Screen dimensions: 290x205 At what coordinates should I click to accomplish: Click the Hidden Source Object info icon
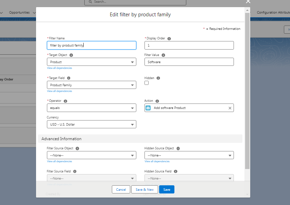coord(178,149)
